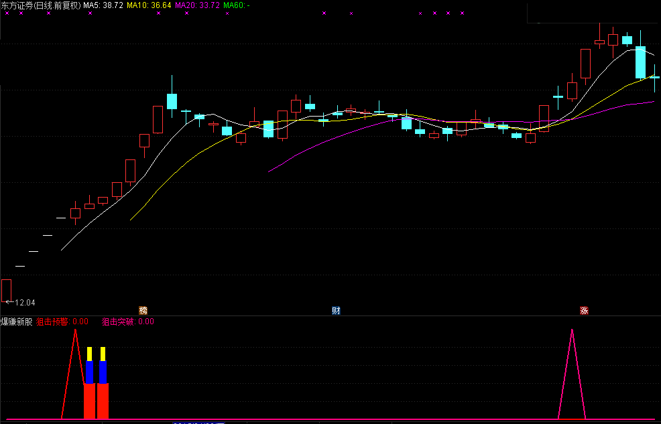Click the MA60 label
This screenshot has width=661, height=424.
click(x=236, y=5)
